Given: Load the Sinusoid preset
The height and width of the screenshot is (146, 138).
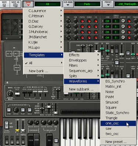Looking at the screenshot, I should 118,102.
